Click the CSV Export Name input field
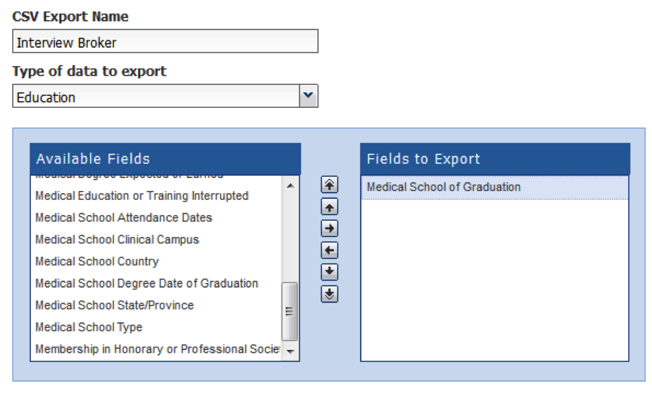This screenshot has height=397, width=652. click(165, 41)
